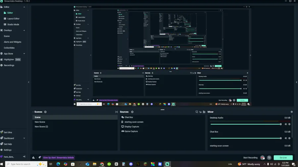The image size is (298, 167).
Task: Select New Scene (2)
Action: (x=75, y=127)
